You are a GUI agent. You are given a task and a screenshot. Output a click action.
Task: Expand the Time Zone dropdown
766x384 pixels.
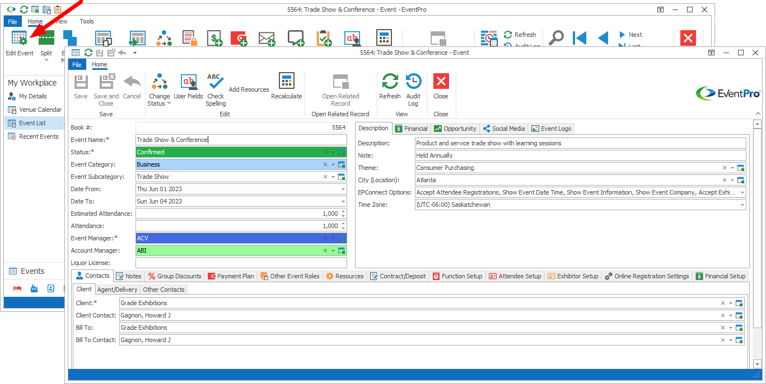click(742, 205)
